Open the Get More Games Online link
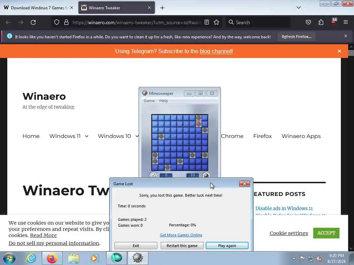Screen dimensions: 354x265 point(181,235)
